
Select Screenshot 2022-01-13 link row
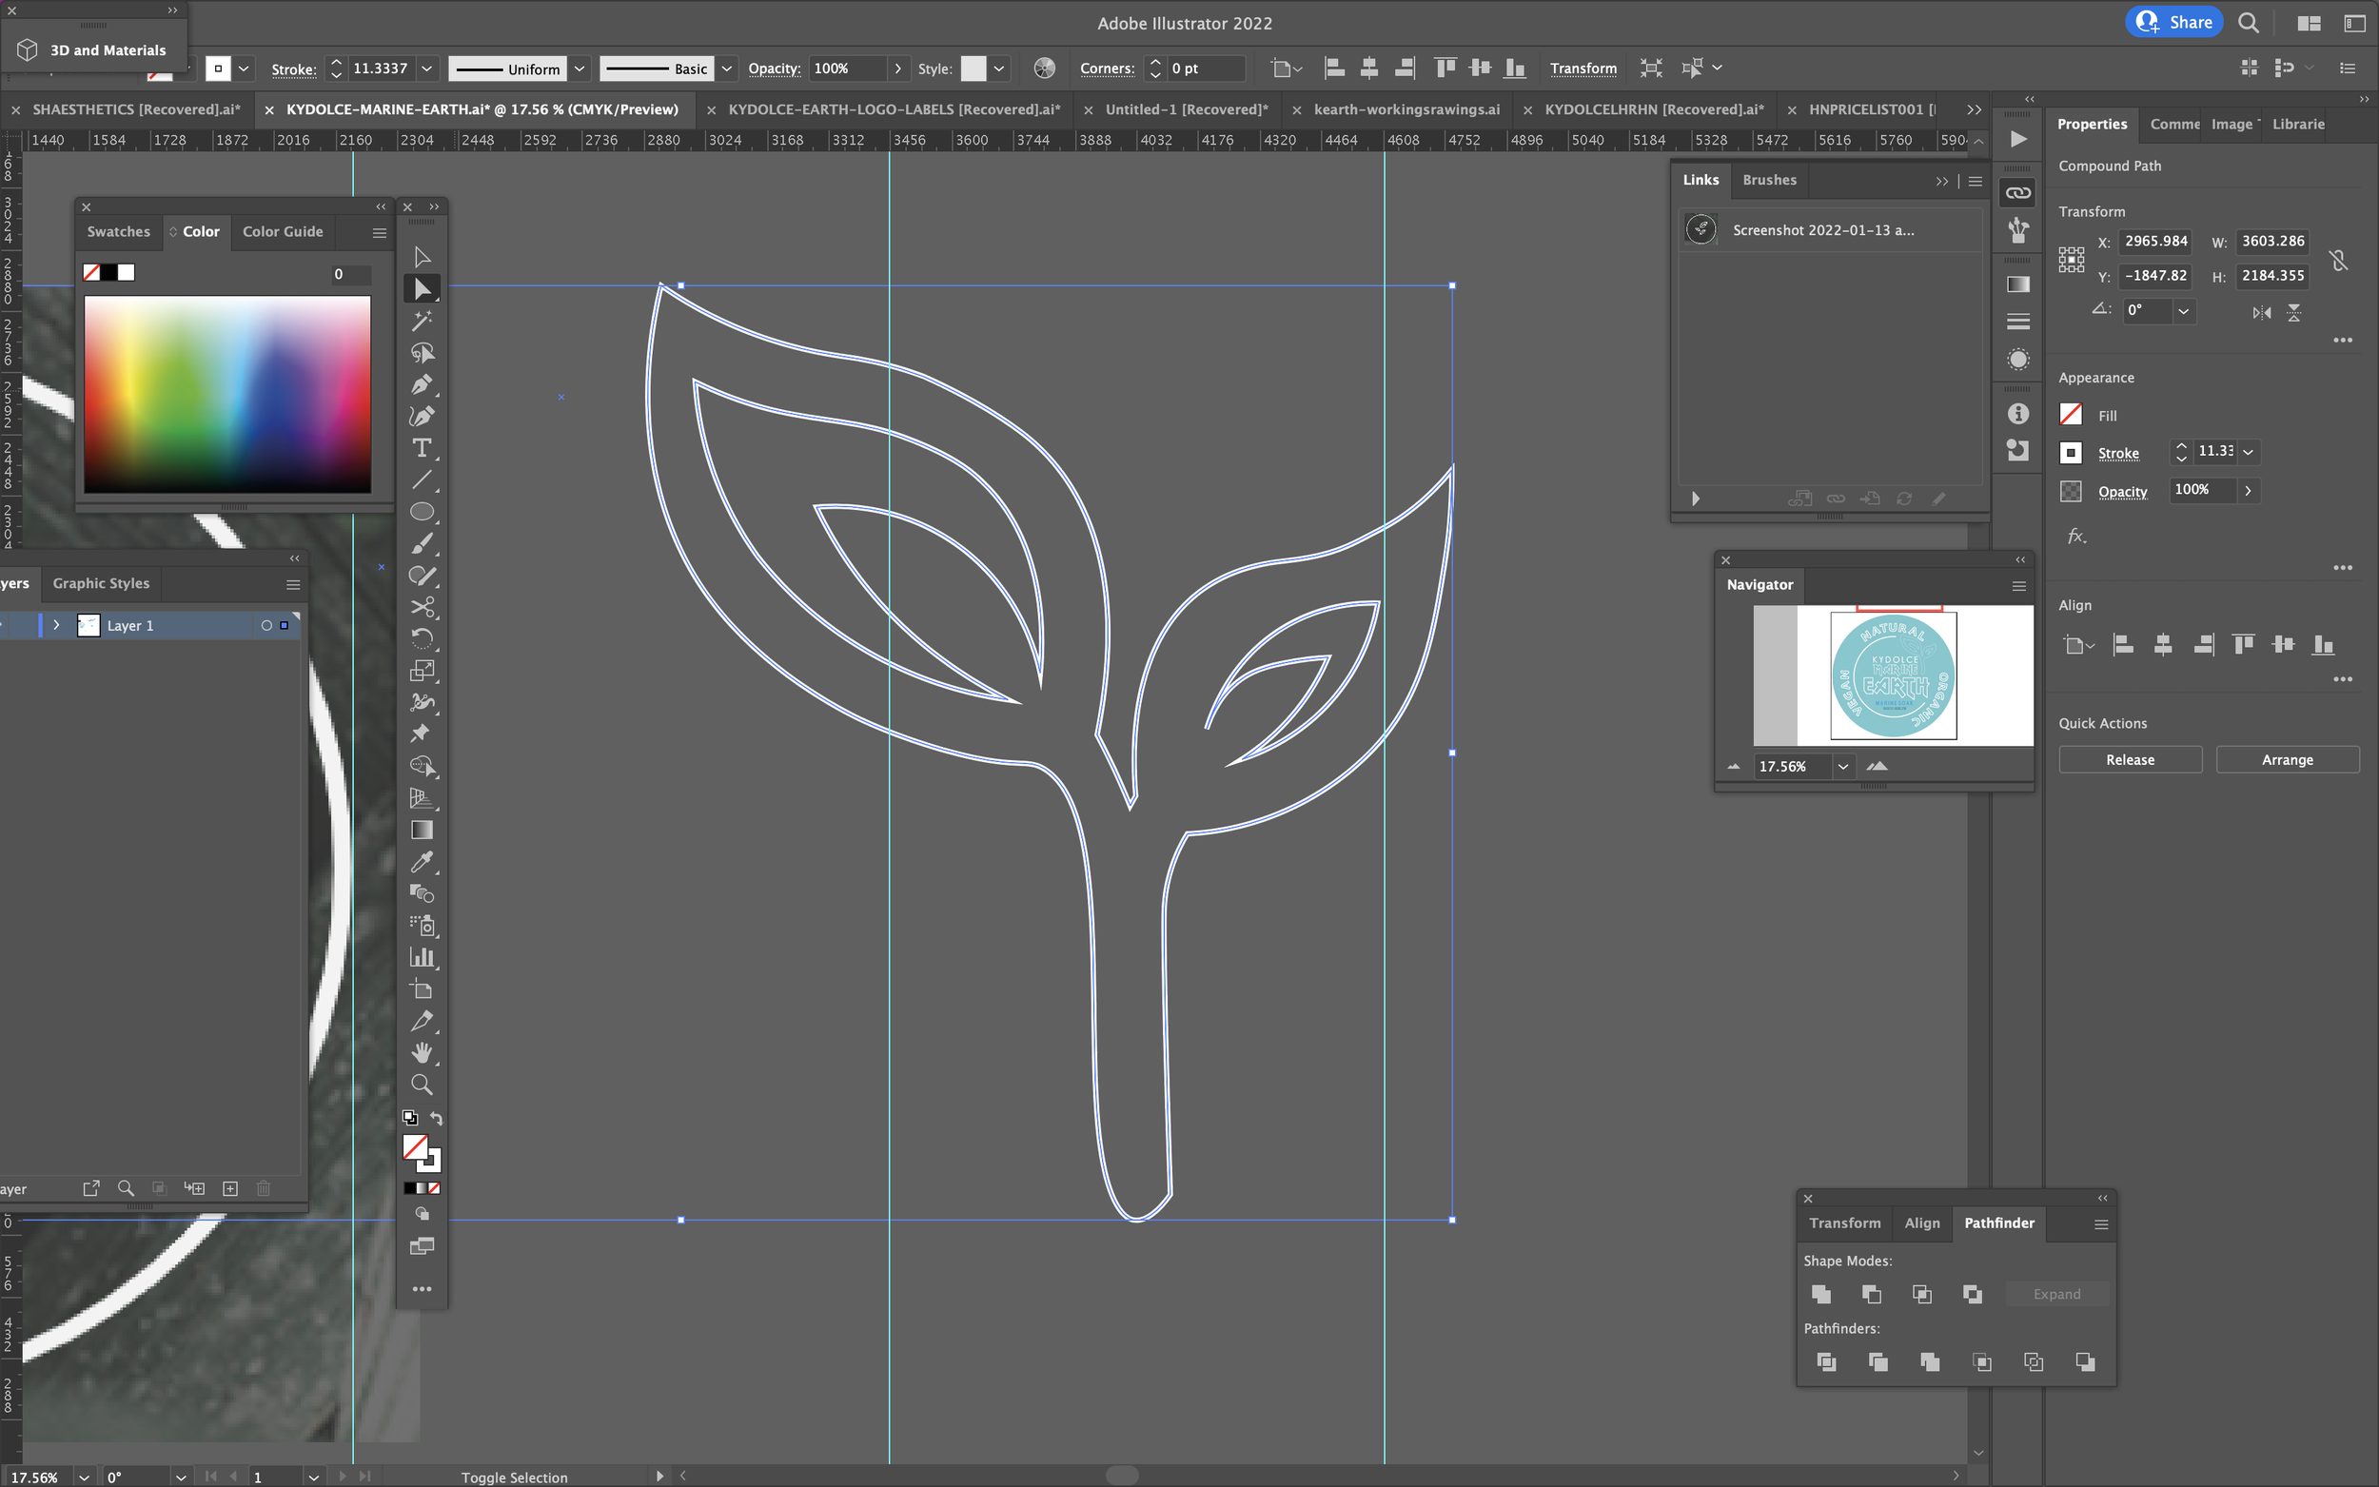point(1829,230)
